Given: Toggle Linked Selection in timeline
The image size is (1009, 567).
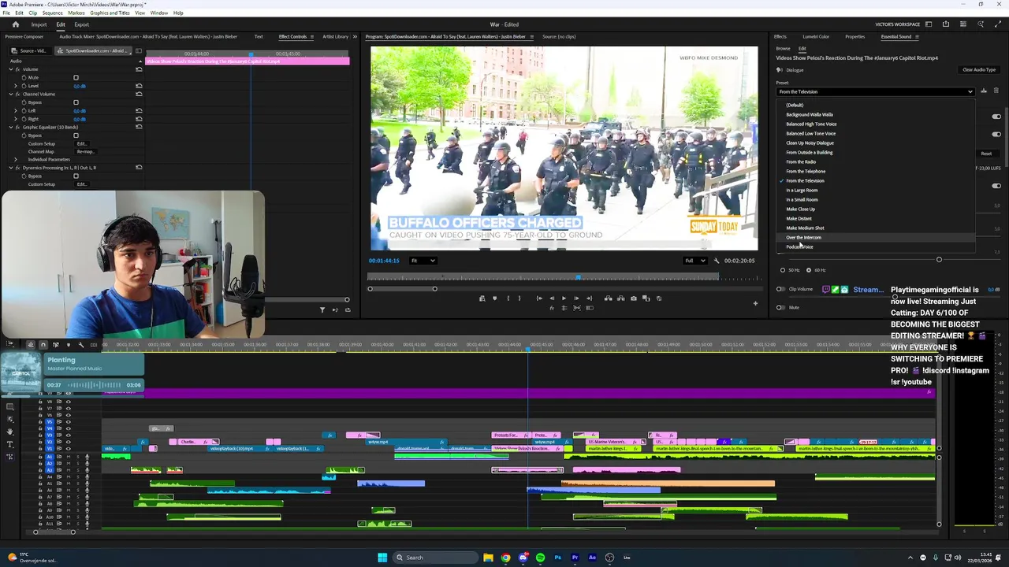Looking at the screenshot, I should 55,345.
